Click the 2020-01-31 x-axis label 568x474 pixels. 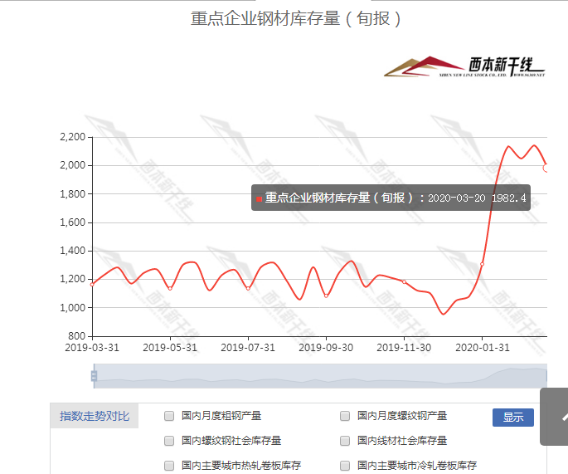pyautogui.click(x=482, y=348)
